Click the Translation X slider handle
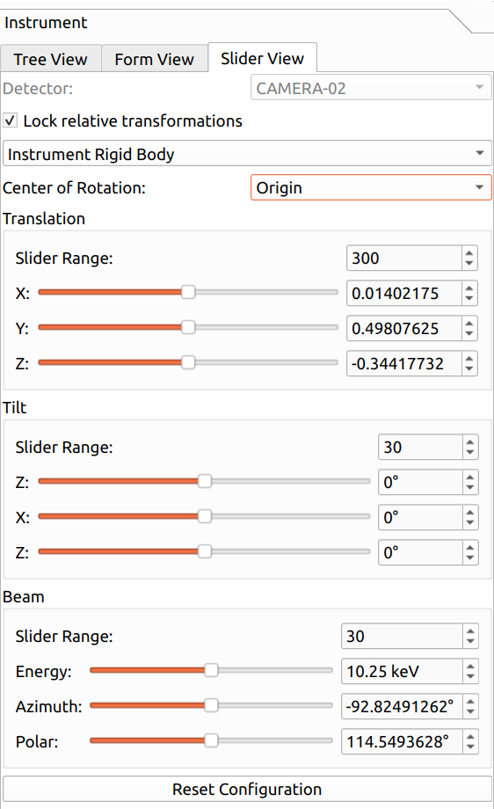This screenshot has width=494, height=809. click(188, 292)
